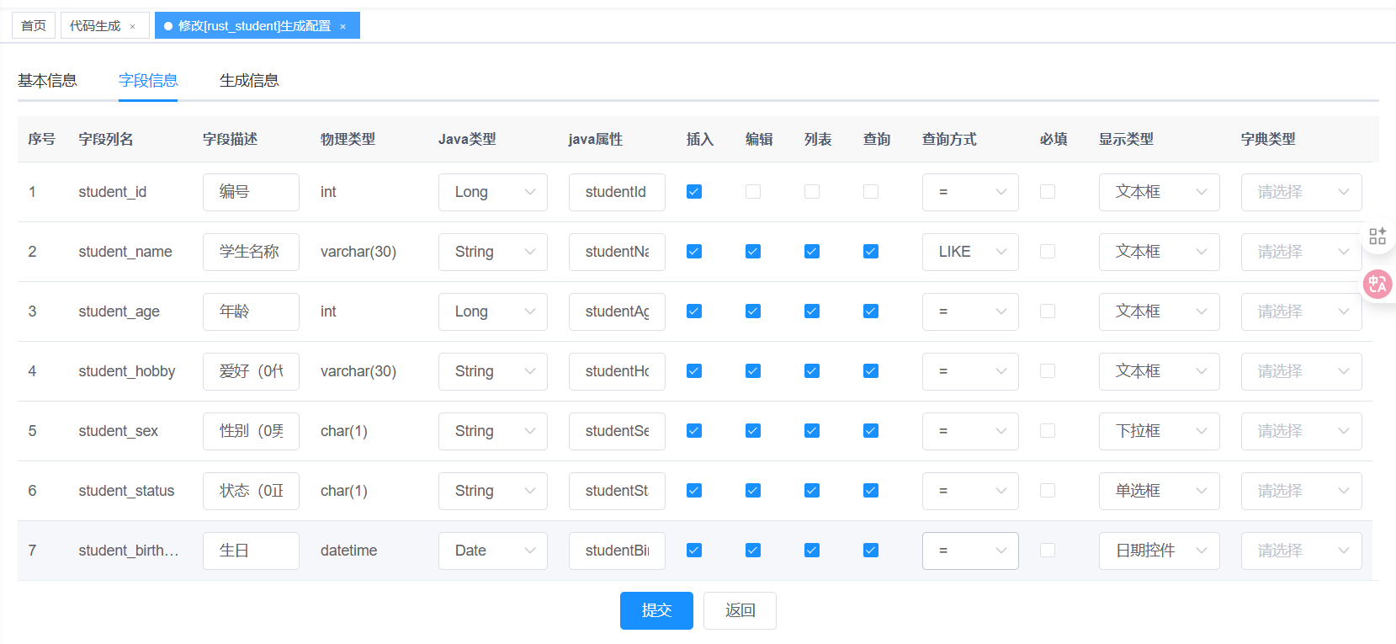The width and height of the screenshot is (1396, 644).
Task: Uncheck 查询 checkbox for student_birthday row
Action: tap(871, 551)
